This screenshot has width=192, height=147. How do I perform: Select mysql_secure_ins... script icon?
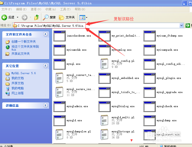coord(59,92)
